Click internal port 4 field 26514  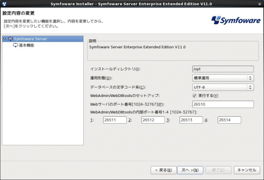(229, 120)
